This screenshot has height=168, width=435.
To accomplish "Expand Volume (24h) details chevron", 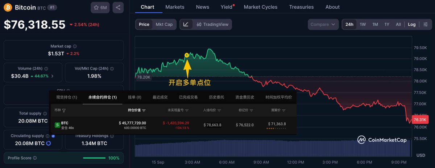I will click(52, 76).
